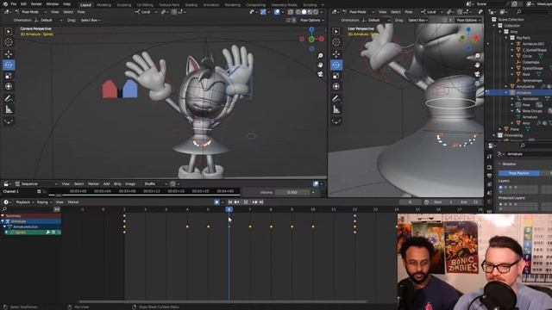Select the Rotate tool in left viewport
The image size is (552, 310).
pyautogui.click(x=9, y=65)
